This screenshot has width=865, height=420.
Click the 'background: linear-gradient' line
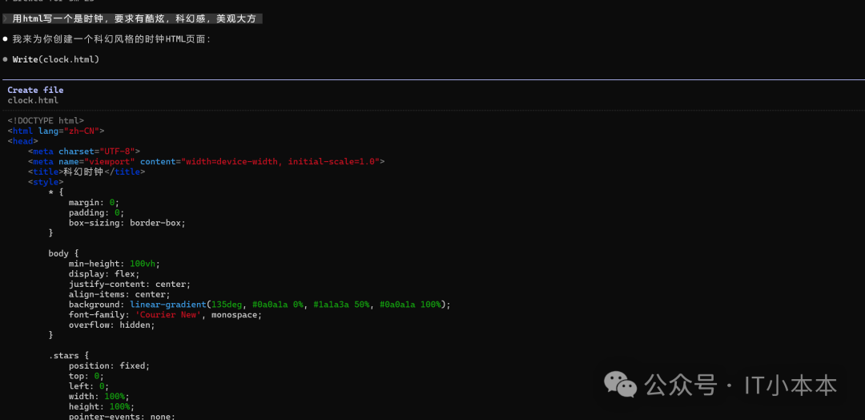click(x=259, y=305)
